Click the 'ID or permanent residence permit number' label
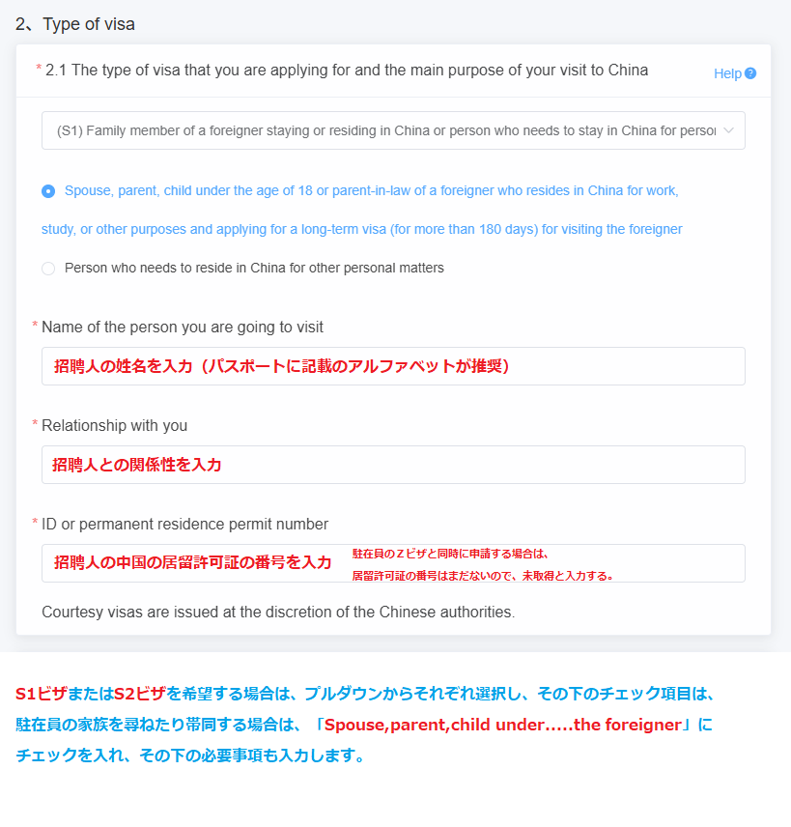 pos(184,525)
